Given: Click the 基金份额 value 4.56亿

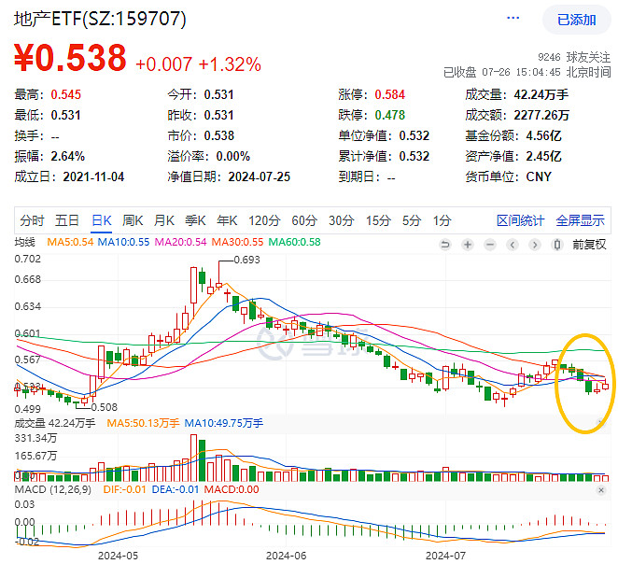Looking at the screenshot, I should 543,135.
